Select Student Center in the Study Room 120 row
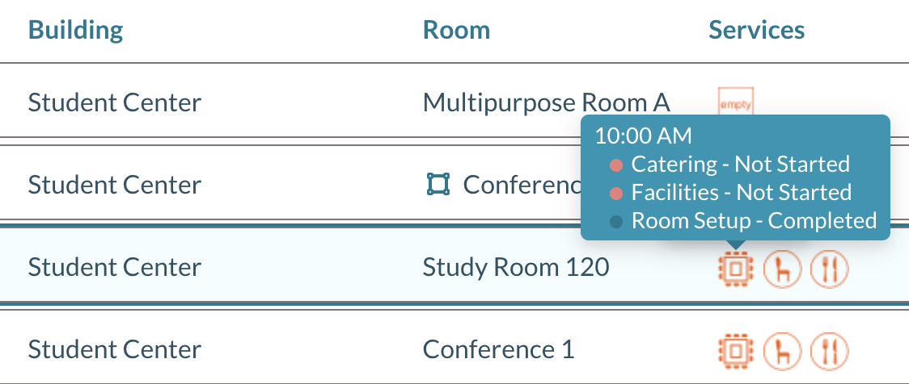 point(115,267)
